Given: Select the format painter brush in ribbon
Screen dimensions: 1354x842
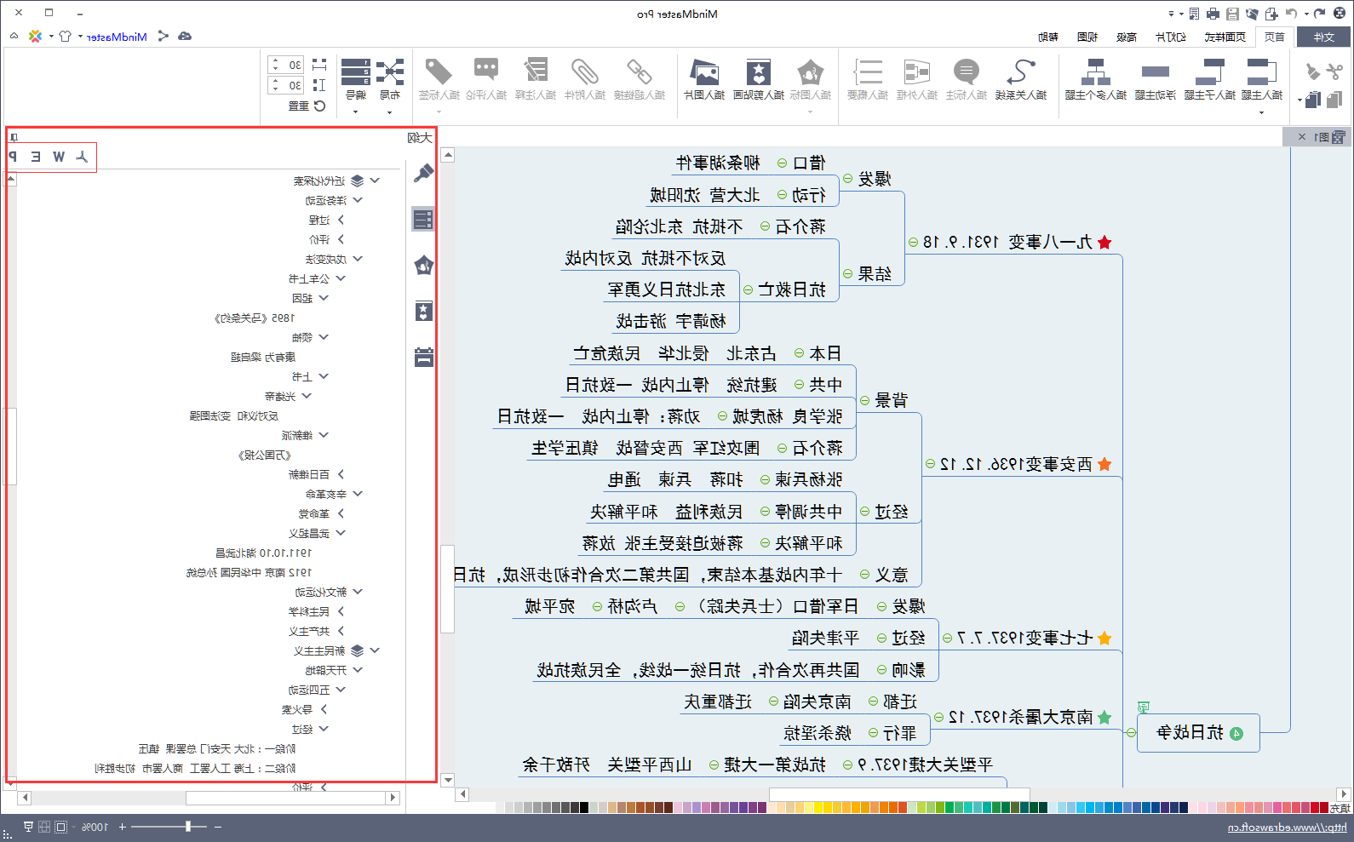Looking at the screenshot, I should pos(1312,72).
